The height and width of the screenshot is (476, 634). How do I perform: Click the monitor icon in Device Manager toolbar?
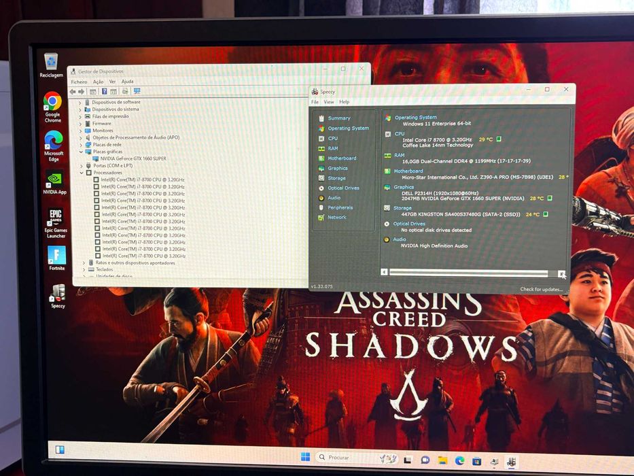click(x=137, y=91)
